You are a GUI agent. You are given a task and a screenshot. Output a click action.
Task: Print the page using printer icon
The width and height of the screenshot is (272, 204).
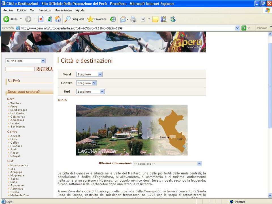click(x=133, y=19)
